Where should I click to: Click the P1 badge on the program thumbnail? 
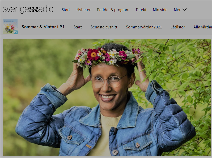click(x=16, y=32)
